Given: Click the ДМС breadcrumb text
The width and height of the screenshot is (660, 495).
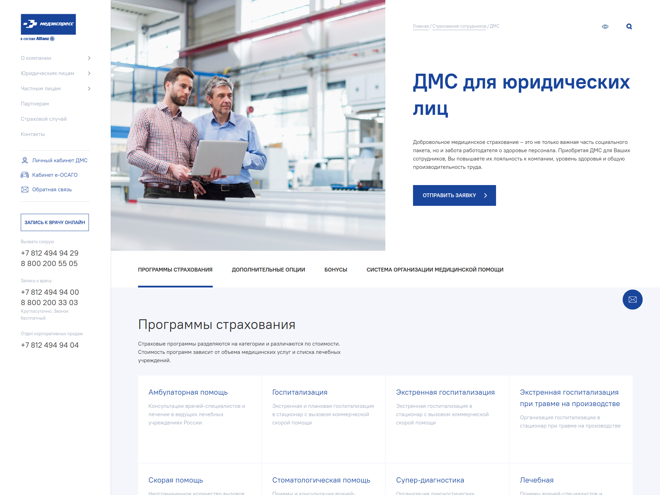Looking at the screenshot, I should pos(495,26).
